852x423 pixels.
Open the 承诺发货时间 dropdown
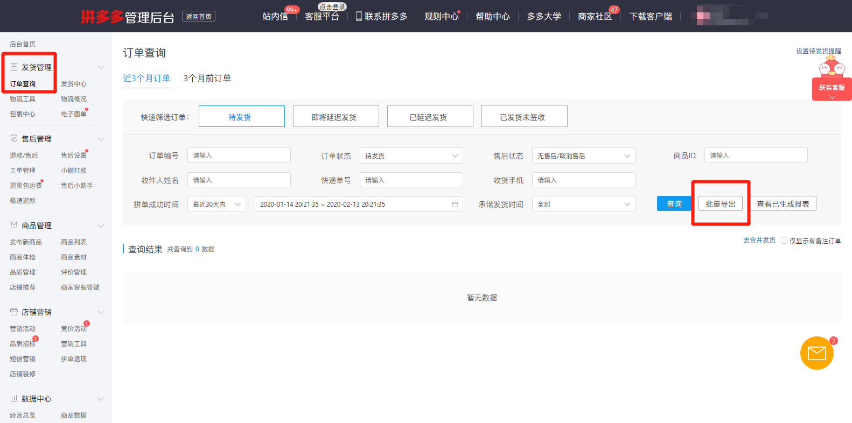coord(584,205)
